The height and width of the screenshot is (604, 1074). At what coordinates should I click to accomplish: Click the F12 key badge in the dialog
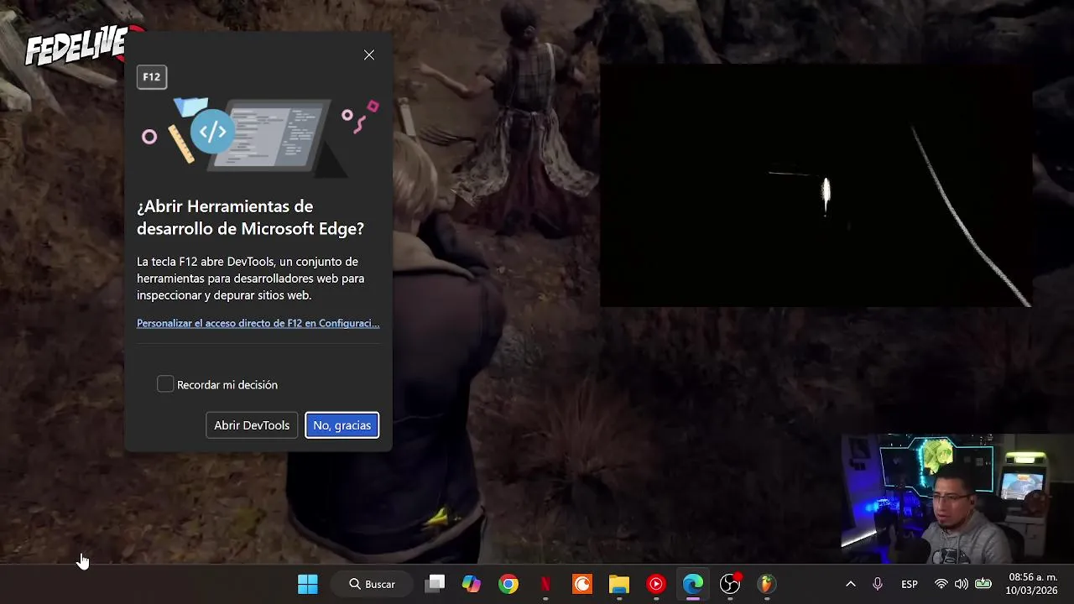(x=152, y=76)
